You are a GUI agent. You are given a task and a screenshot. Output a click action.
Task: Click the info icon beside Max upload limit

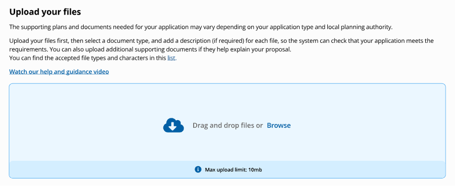point(198,169)
